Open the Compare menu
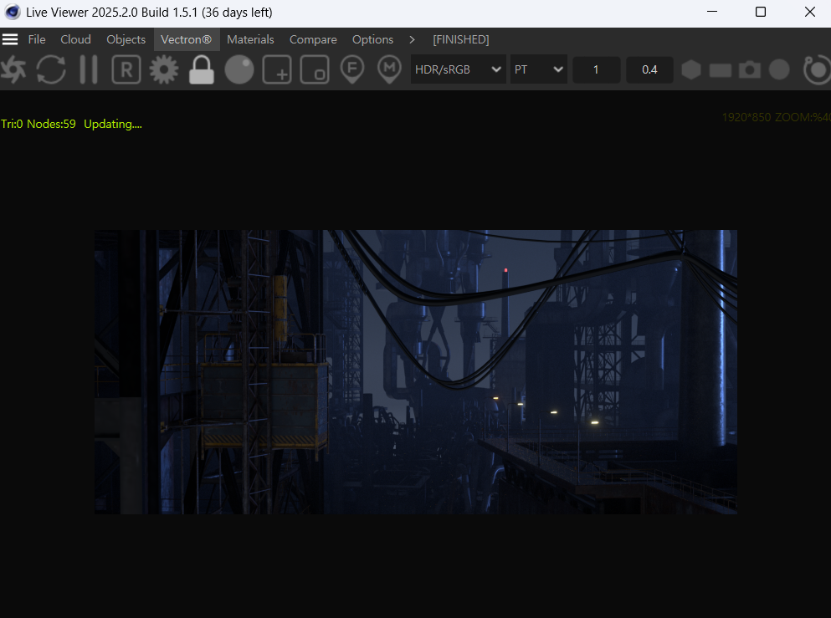The height and width of the screenshot is (618, 831). coord(313,39)
